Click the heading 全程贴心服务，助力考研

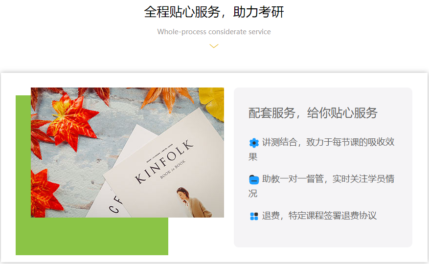214,12
